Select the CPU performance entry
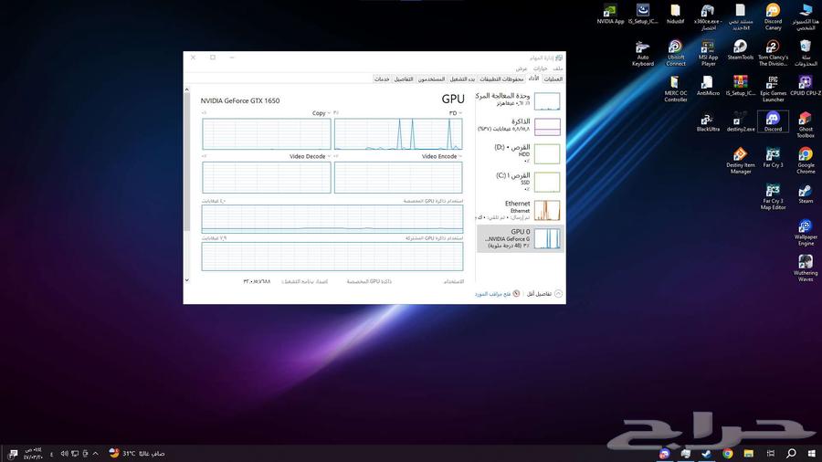Image resolution: width=822 pixels, height=462 pixels. [520, 100]
